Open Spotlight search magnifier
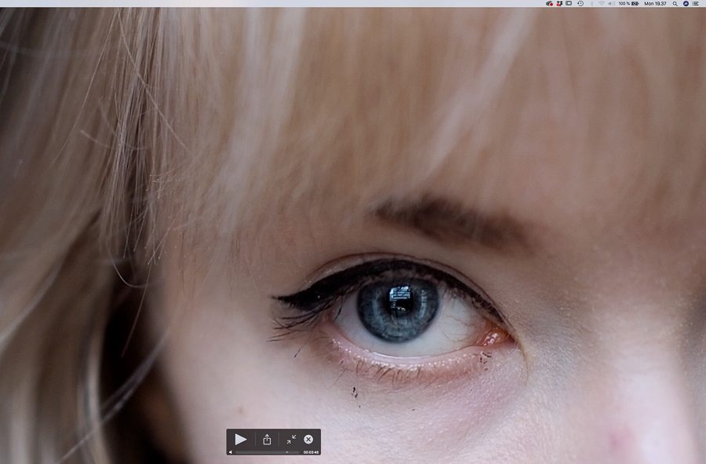 675,4
